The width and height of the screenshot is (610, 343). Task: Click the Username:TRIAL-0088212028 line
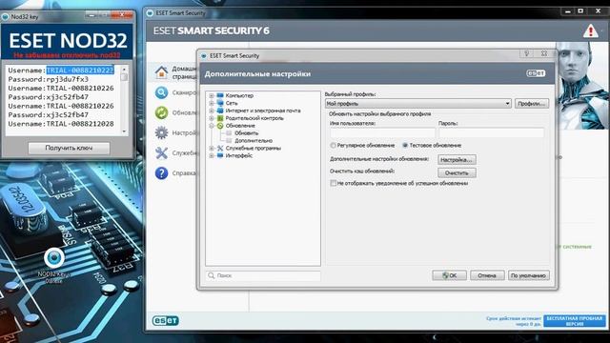pyautogui.click(x=61, y=124)
